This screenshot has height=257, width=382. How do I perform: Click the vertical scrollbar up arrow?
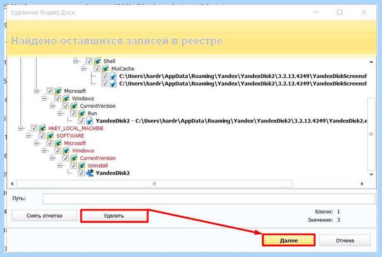point(371,62)
